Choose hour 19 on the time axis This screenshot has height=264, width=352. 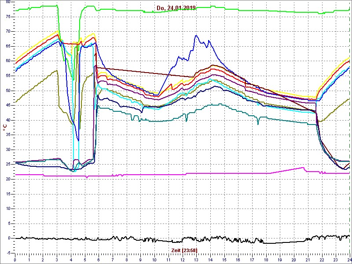click(280, 260)
